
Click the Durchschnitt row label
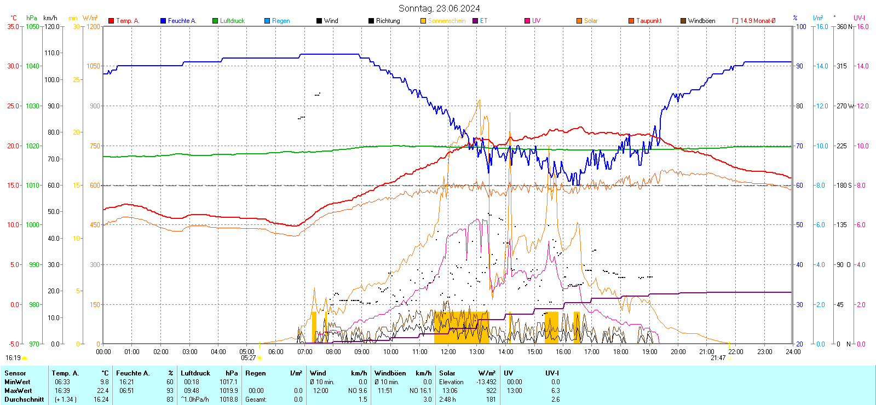point(24,400)
